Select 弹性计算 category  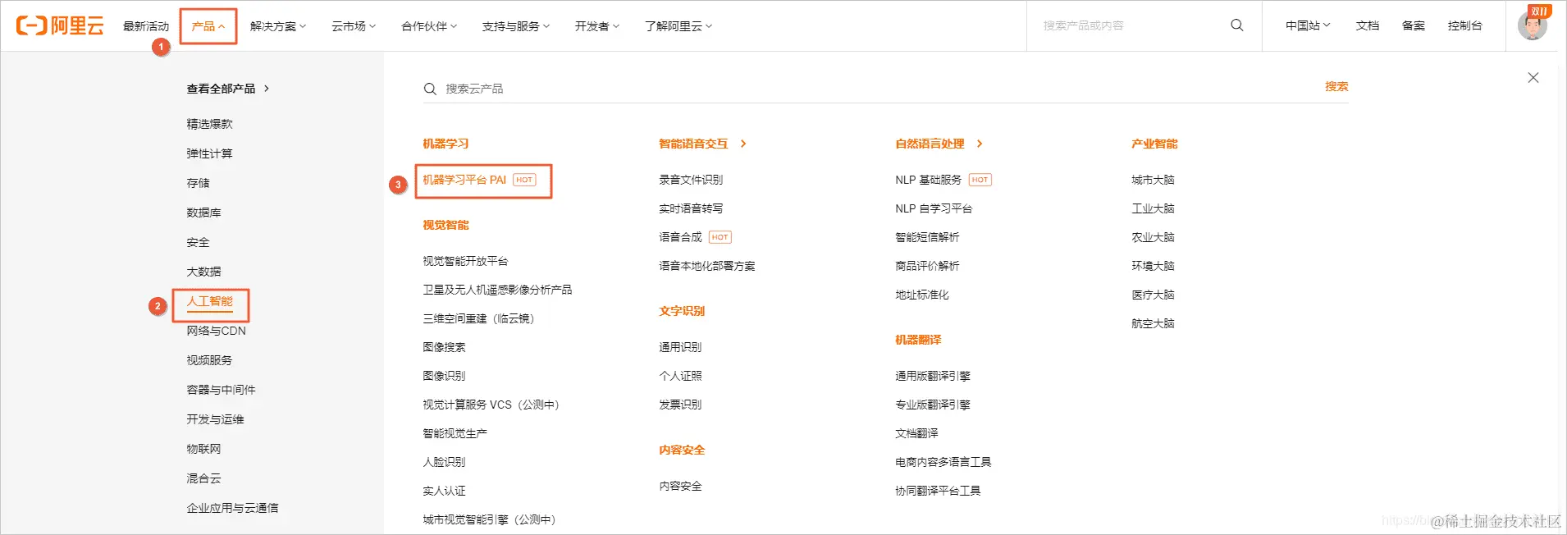tap(209, 153)
